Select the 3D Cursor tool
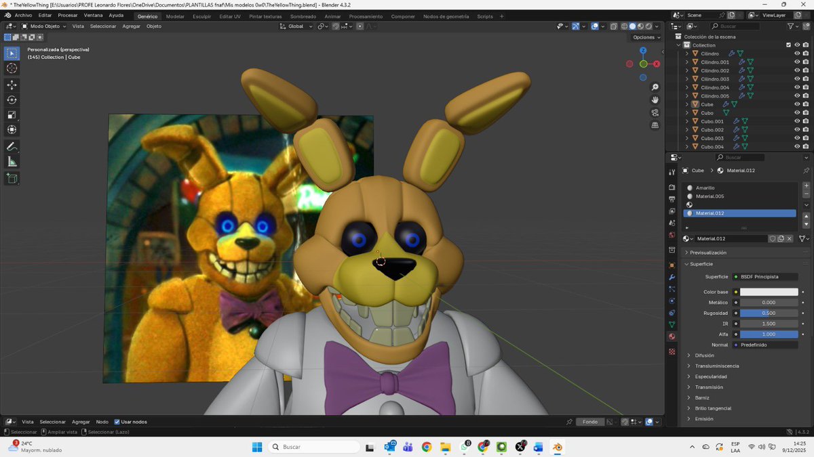814x457 pixels. 12,68
